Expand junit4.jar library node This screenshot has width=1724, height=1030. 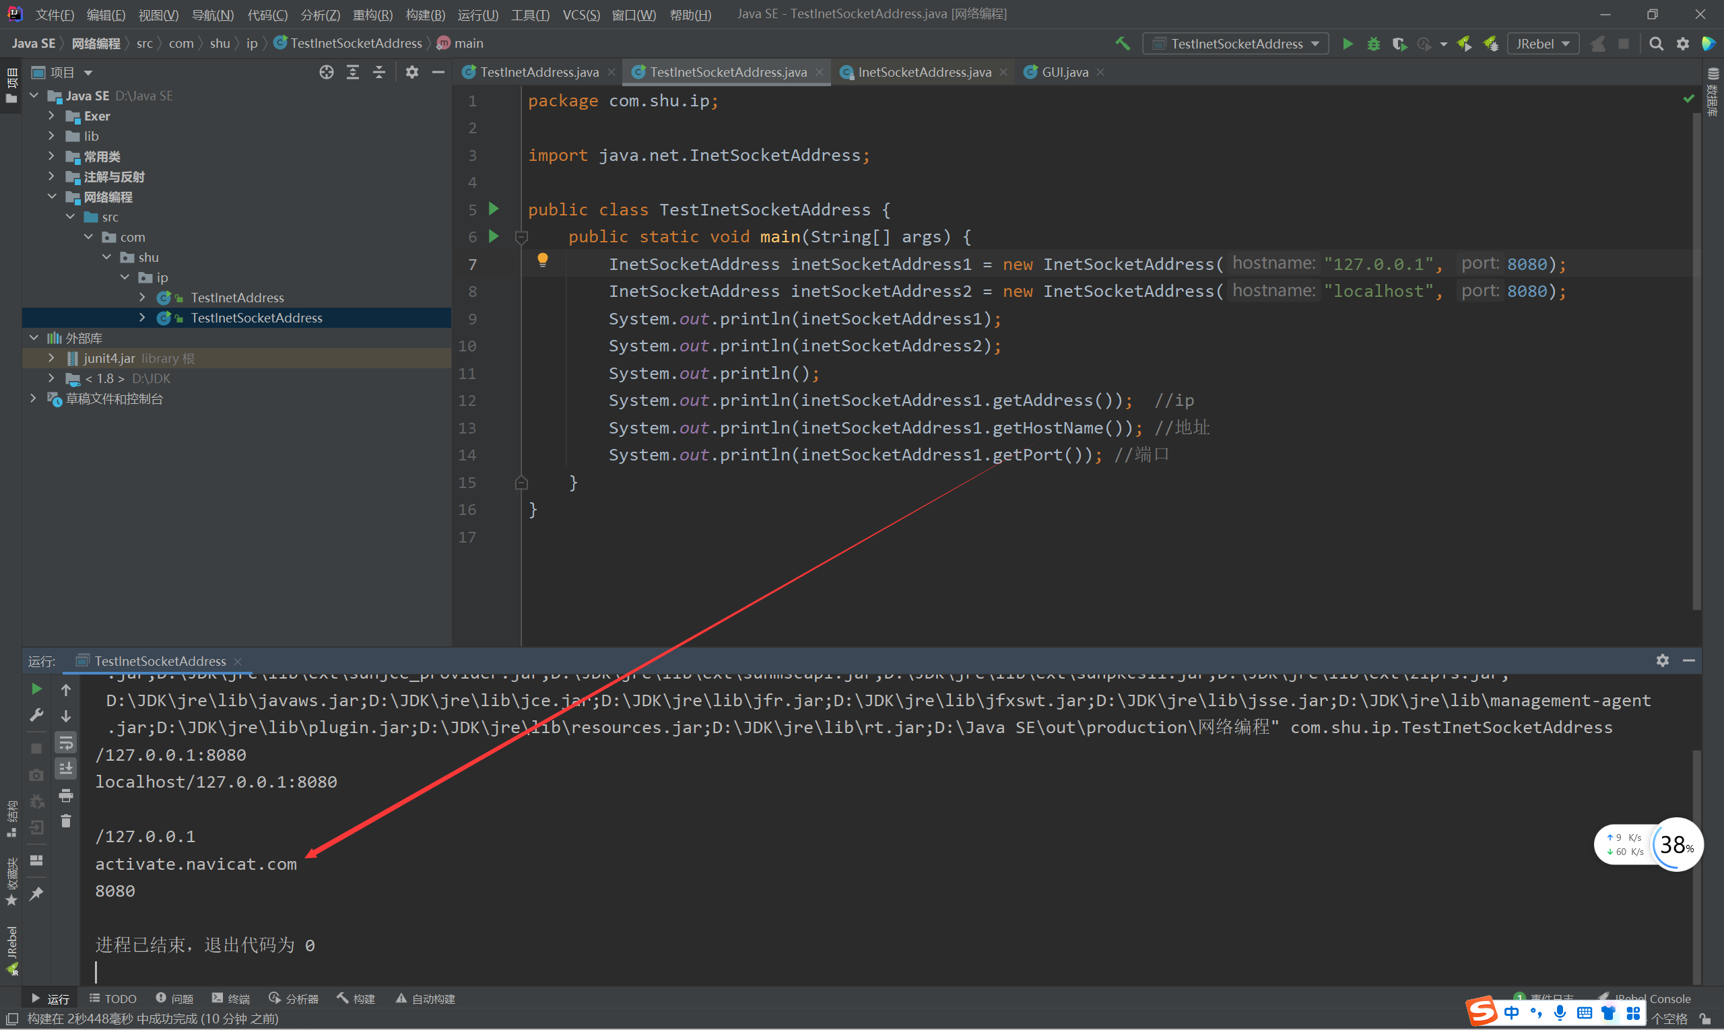(51, 358)
